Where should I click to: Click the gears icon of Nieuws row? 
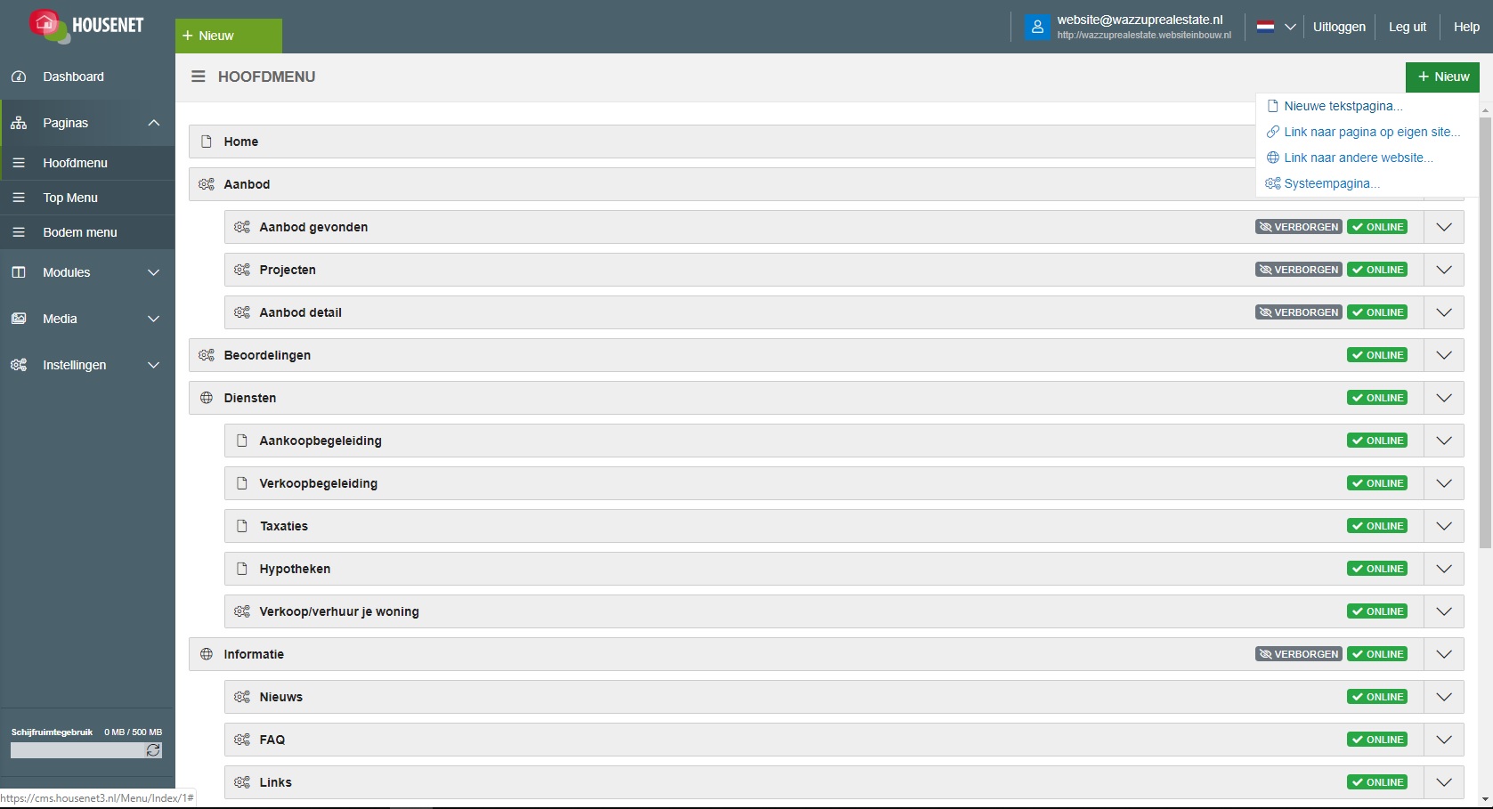(x=242, y=697)
